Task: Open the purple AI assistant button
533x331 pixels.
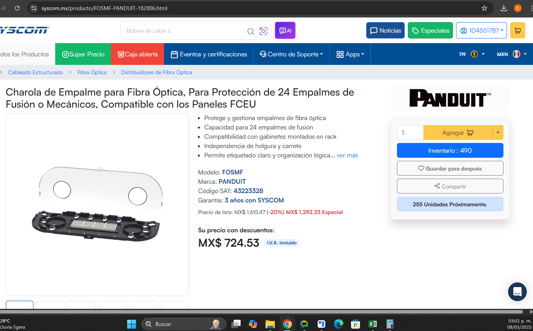Action: click(x=285, y=30)
